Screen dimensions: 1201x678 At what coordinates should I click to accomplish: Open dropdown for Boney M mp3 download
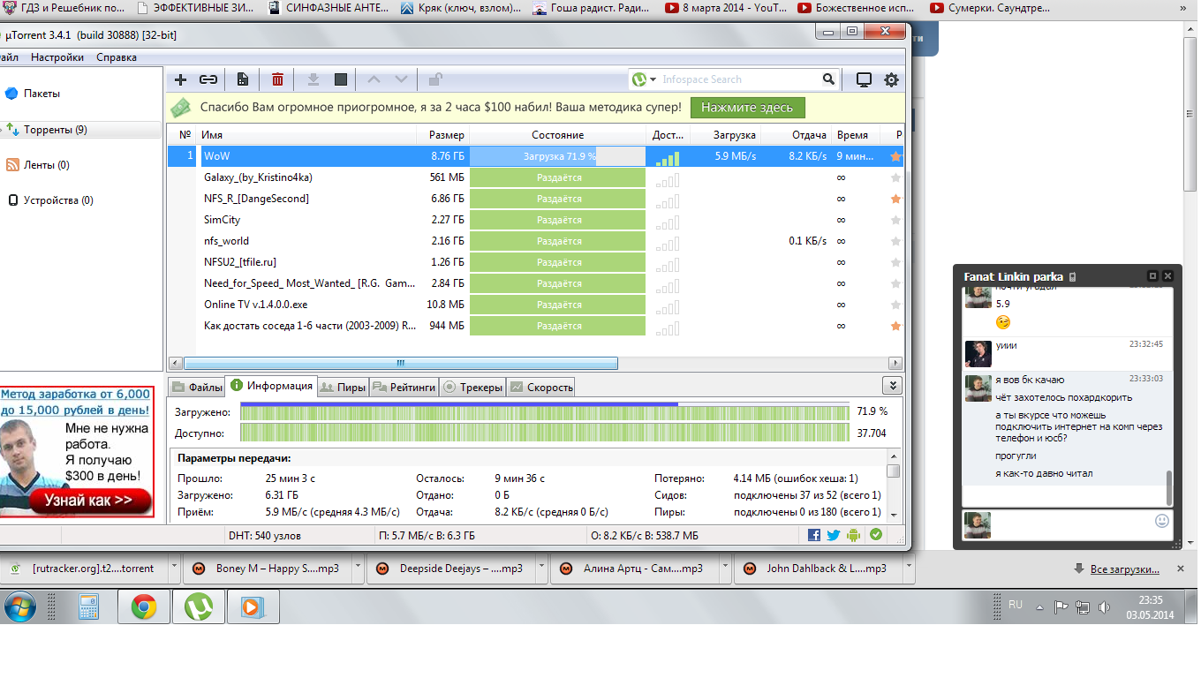coord(357,569)
